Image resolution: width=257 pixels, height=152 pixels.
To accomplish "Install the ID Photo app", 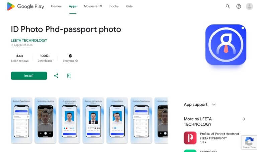I will coord(29,76).
